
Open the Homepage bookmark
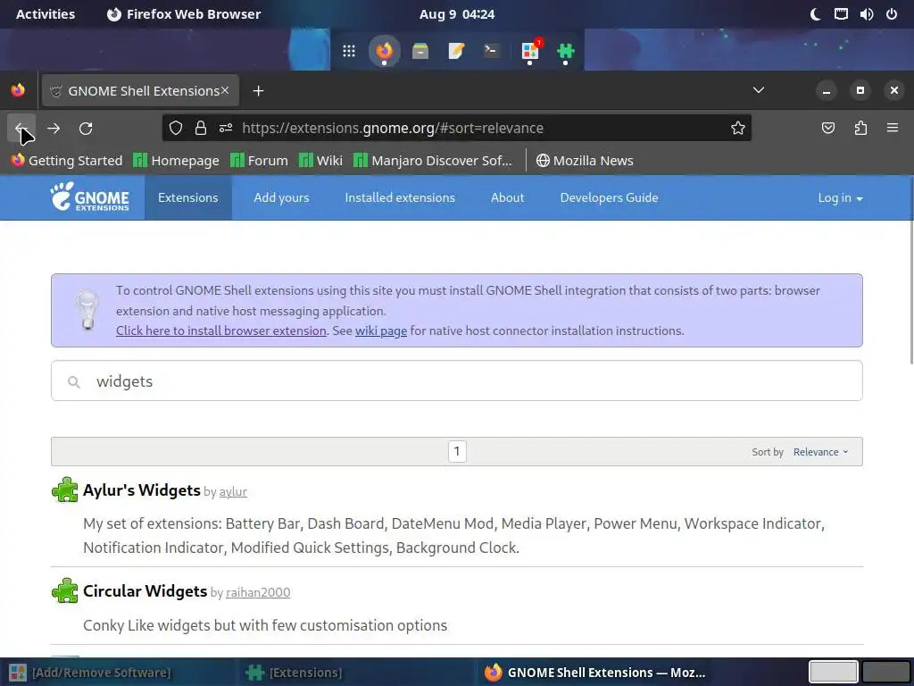[176, 161]
